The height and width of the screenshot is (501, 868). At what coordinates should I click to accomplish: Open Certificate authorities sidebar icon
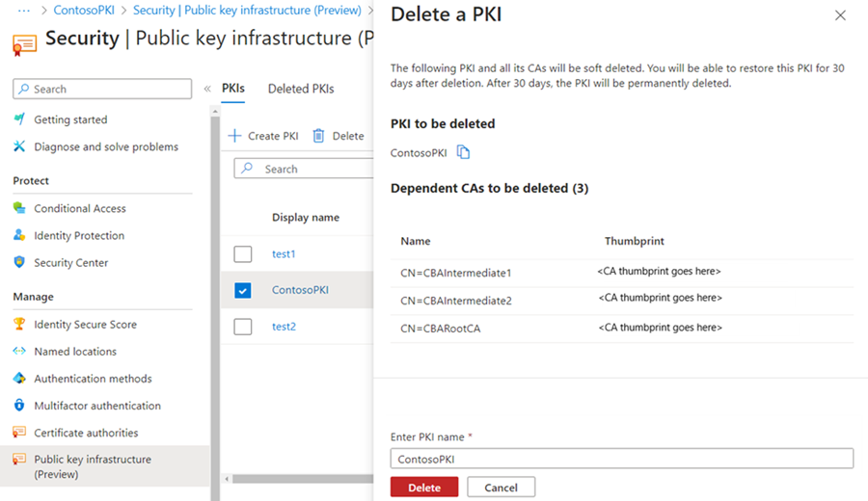click(x=19, y=433)
